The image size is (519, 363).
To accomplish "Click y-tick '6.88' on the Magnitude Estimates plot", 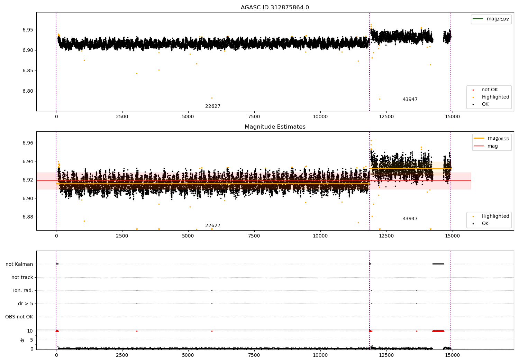I will coord(28,217).
